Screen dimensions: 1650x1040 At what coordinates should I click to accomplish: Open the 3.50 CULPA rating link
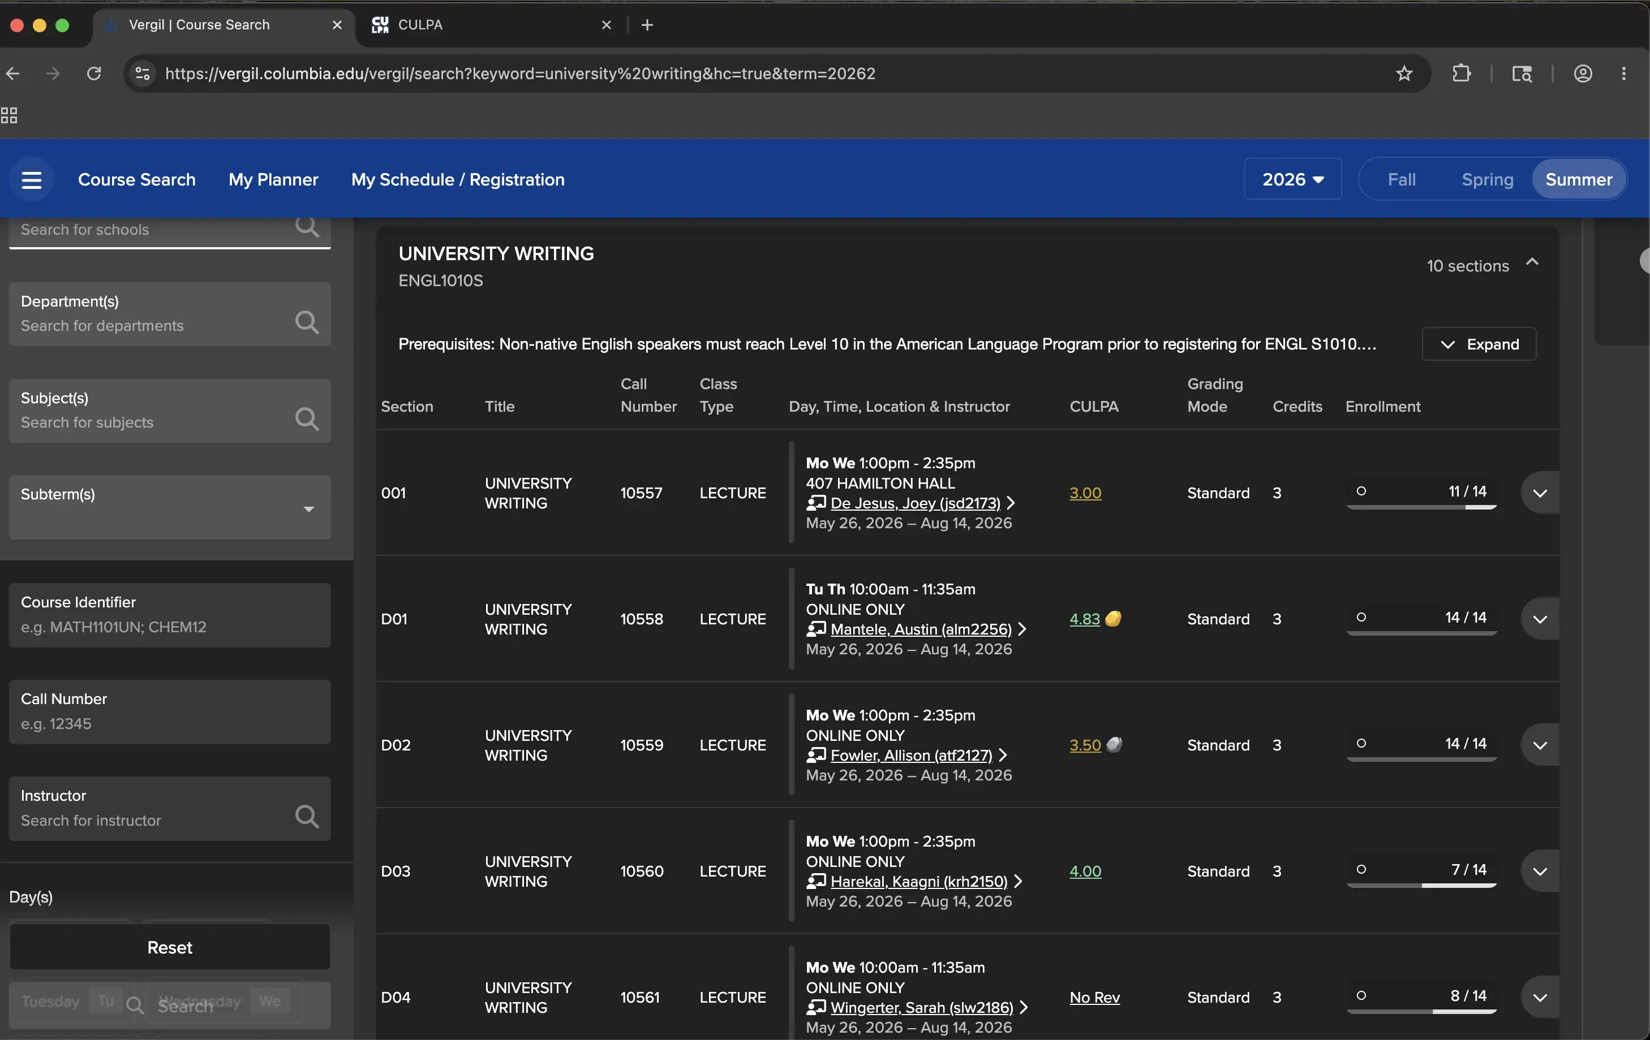[1085, 745]
